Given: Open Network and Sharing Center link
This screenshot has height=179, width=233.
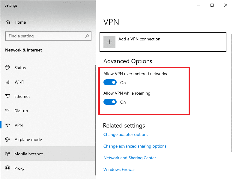Looking at the screenshot, I should click(130, 158).
